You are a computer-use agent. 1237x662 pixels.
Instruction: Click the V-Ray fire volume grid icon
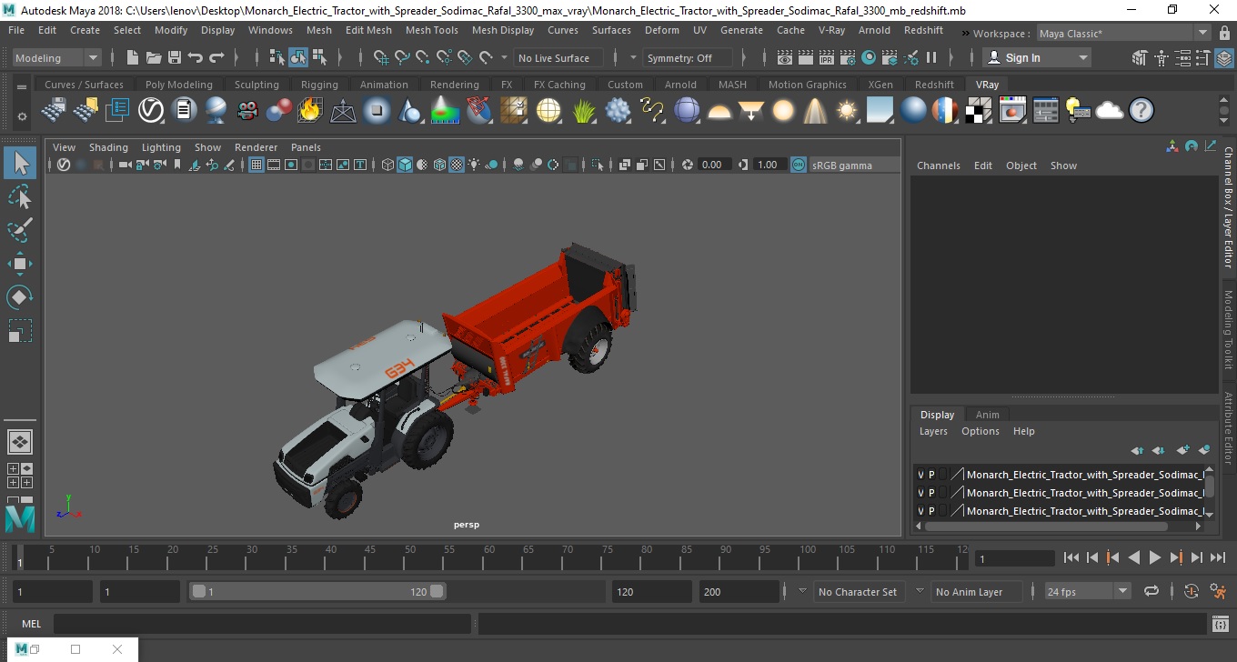[310, 111]
